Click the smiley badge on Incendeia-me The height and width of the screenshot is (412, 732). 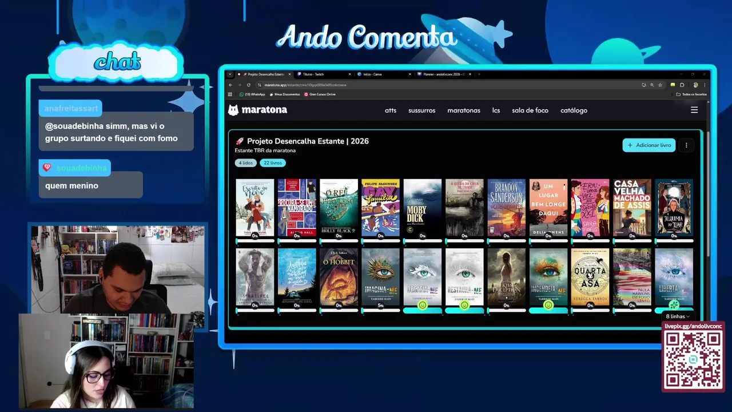coord(548,306)
